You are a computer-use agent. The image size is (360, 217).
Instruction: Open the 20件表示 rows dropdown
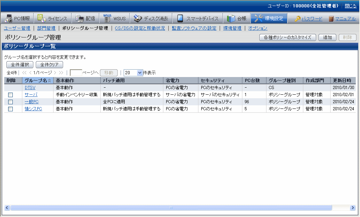tap(140, 73)
